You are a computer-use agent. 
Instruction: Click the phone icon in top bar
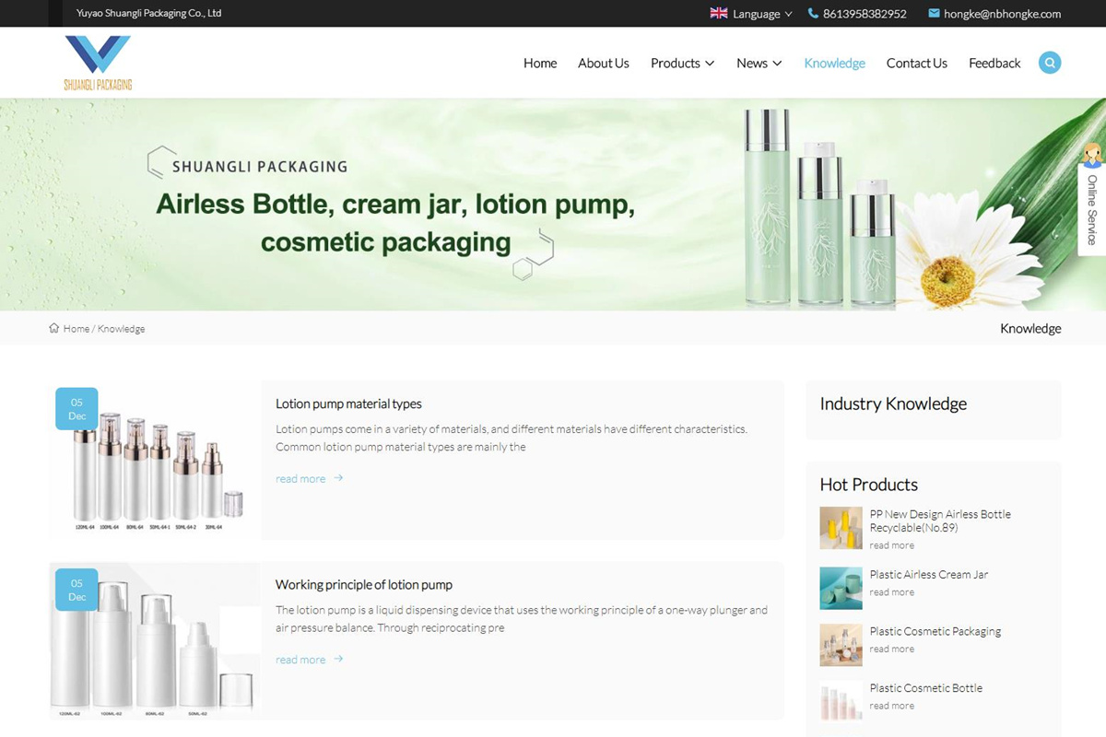tap(813, 13)
